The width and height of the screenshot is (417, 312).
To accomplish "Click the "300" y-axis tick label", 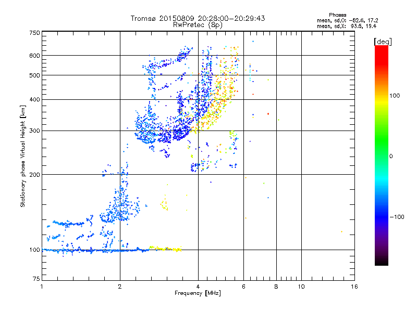I will [x=34, y=131].
